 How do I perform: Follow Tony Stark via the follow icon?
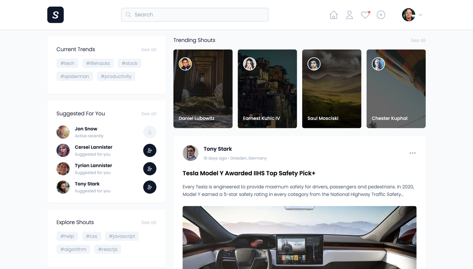[150, 187]
